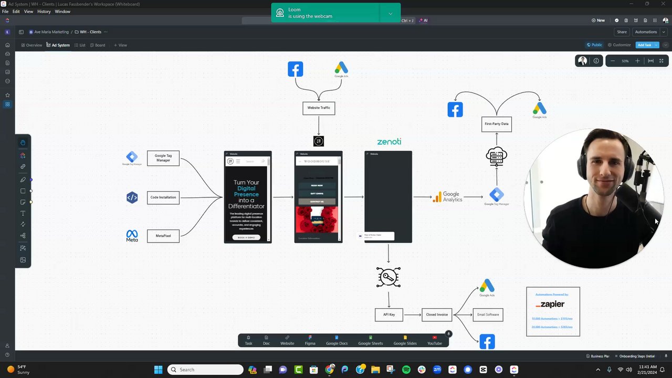Switch to the Board view tab
This screenshot has height=378, width=672.
pyautogui.click(x=97, y=45)
